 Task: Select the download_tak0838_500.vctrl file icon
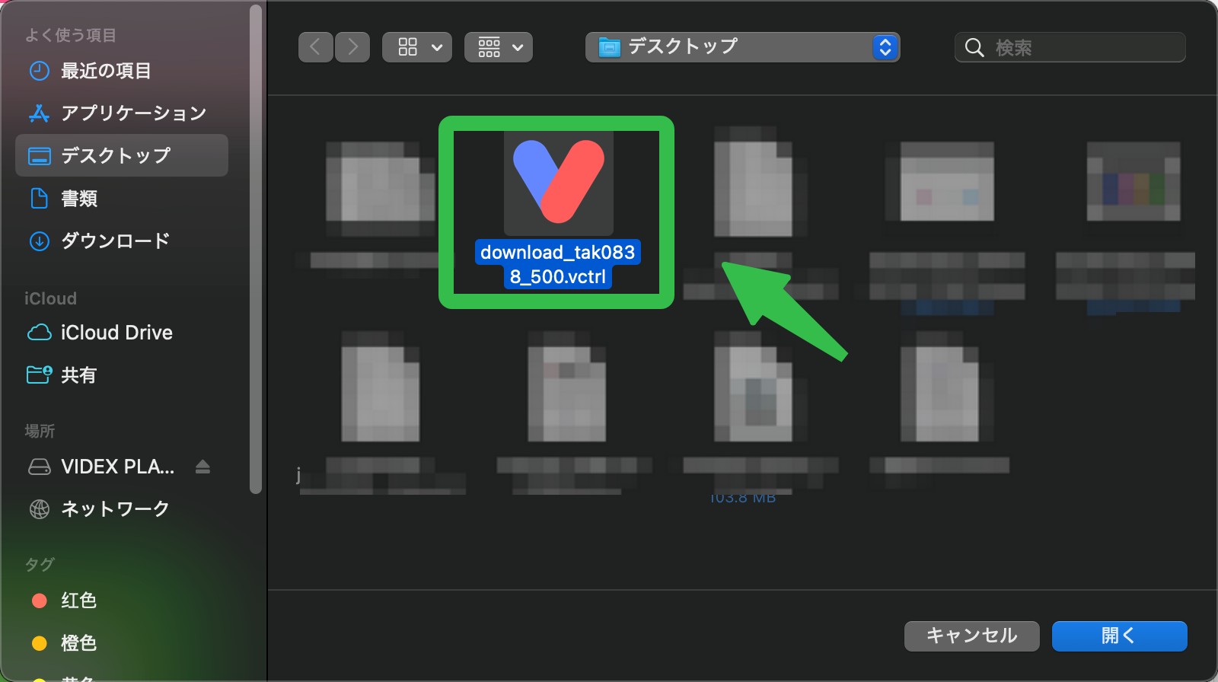coord(558,183)
